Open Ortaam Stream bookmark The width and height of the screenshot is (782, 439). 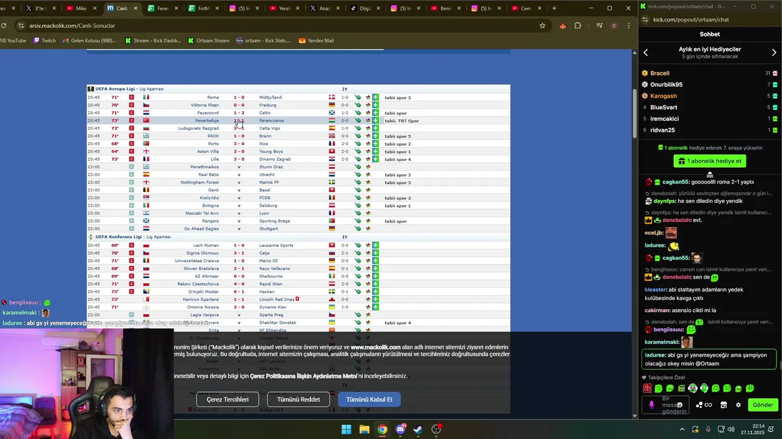pyautogui.click(x=208, y=40)
